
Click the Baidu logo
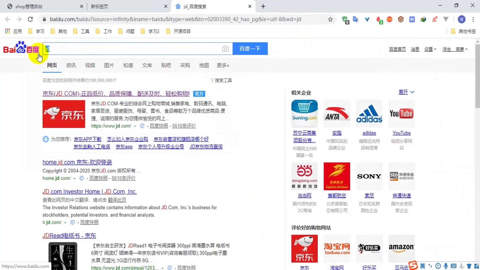tap(21, 48)
